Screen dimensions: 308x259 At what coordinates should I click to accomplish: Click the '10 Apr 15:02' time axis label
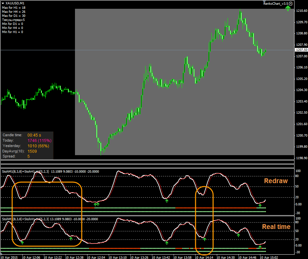pyautogui.click(x=269, y=257)
